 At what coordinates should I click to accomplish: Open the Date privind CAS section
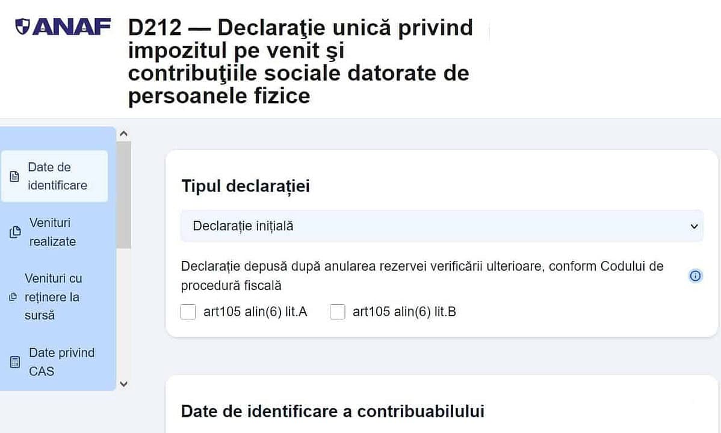coord(61,362)
